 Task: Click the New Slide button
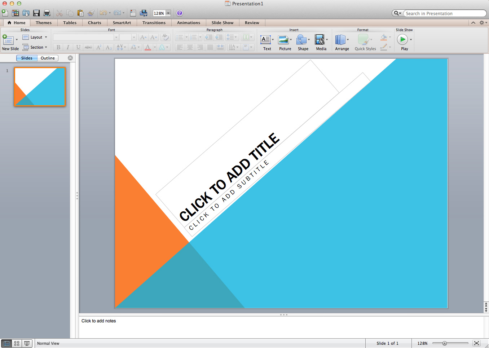point(8,40)
